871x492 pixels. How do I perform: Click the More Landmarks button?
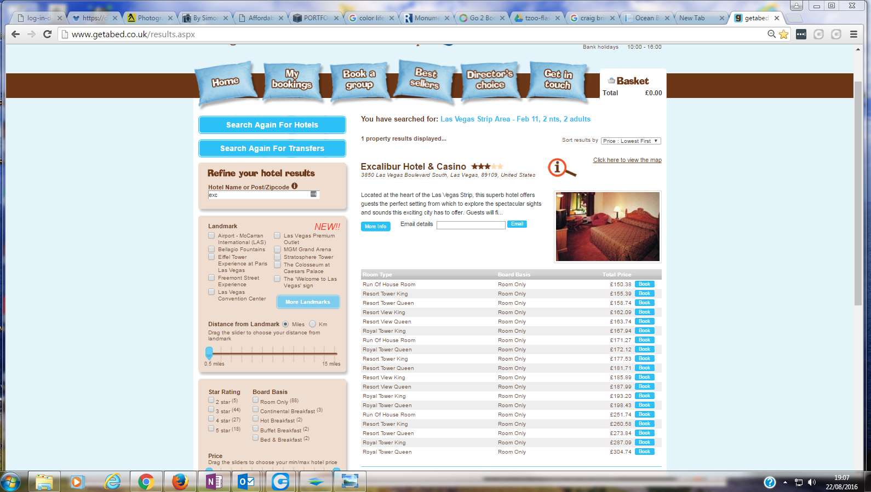tap(308, 302)
